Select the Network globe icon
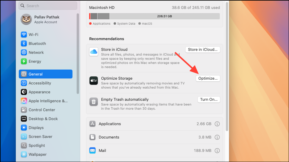Screen dimensions: 289x162 tap(24, 52)
